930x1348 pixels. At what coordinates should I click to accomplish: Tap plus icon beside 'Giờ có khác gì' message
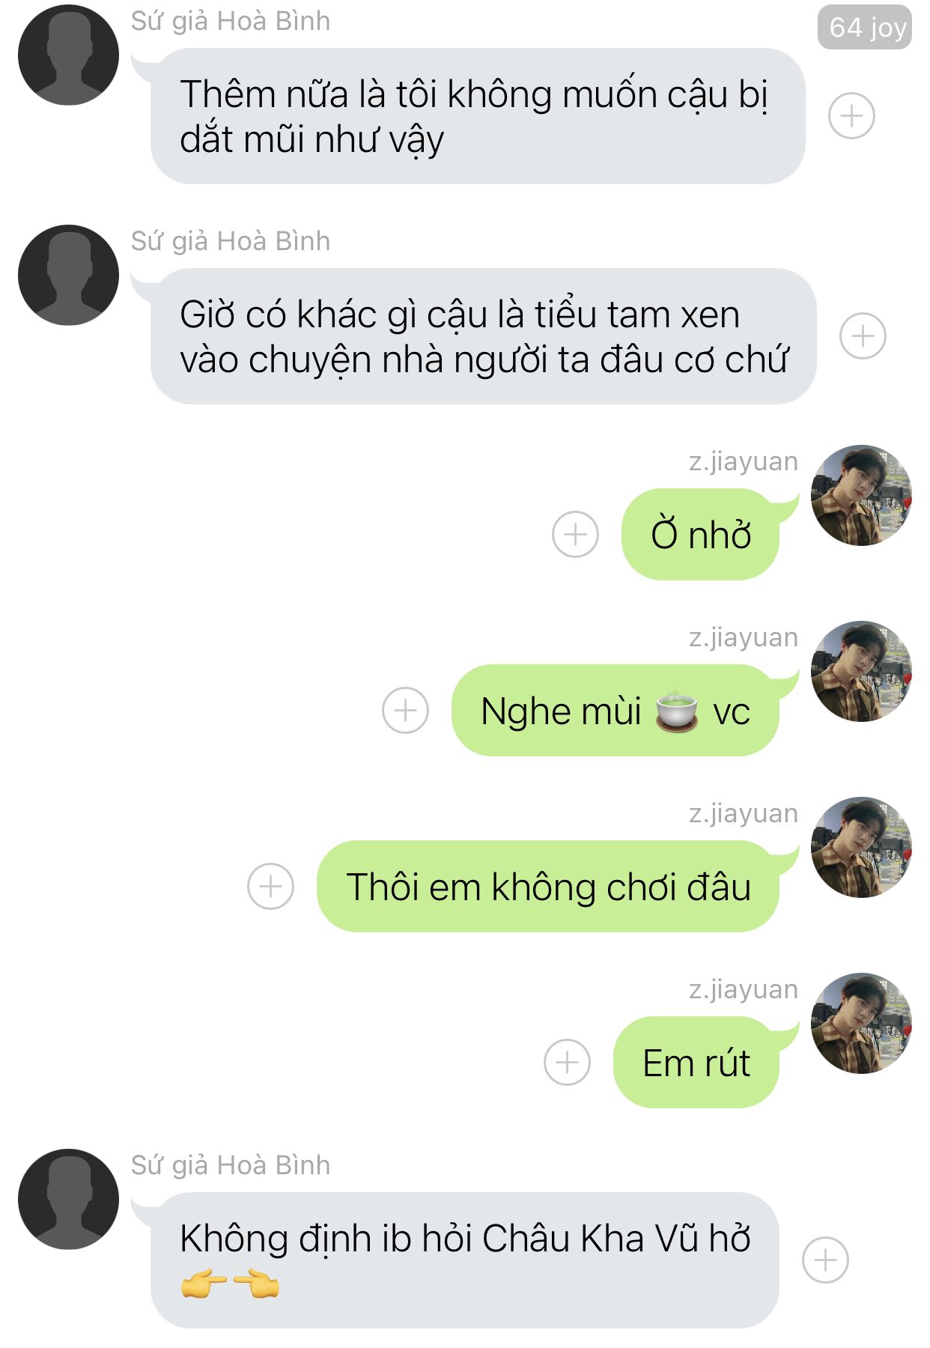pyautogui.click(x=863, y=336)
